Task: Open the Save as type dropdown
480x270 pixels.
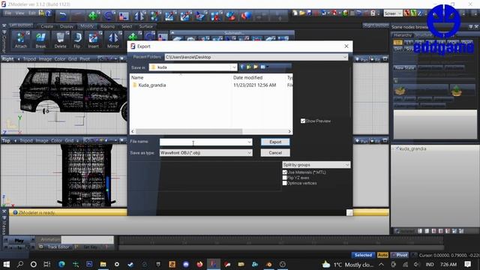Action: pos(249,153)
